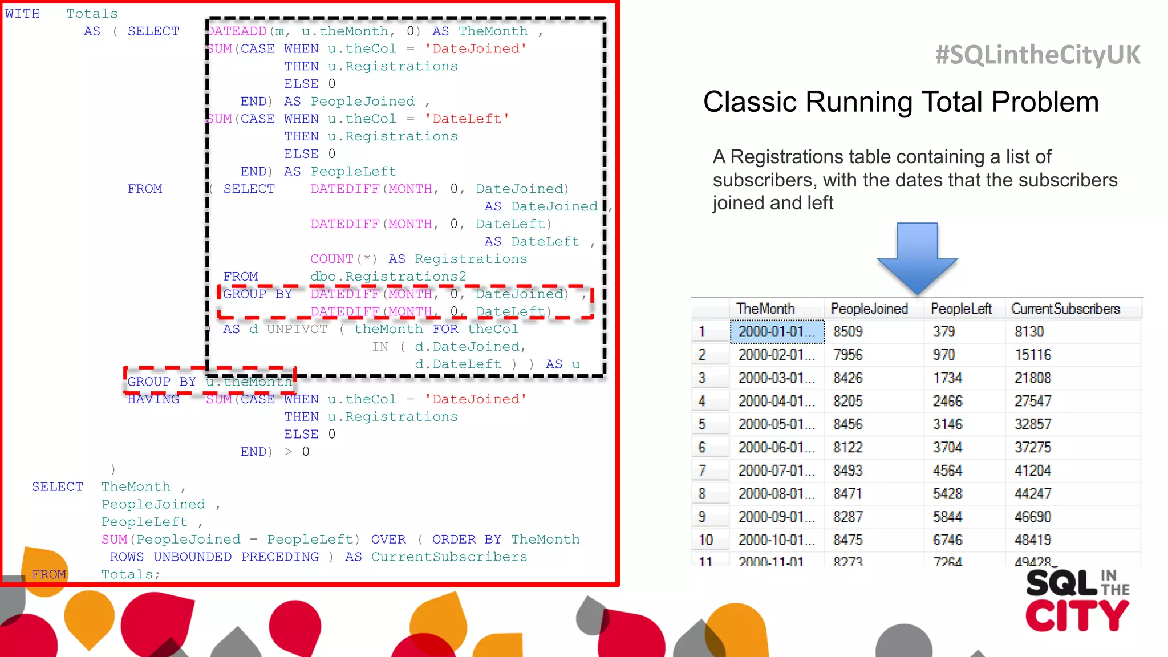Select the 2000-09-01 date cell
Screen dimensions: 1168x657
pyautogui.click(x=777, y=517)
